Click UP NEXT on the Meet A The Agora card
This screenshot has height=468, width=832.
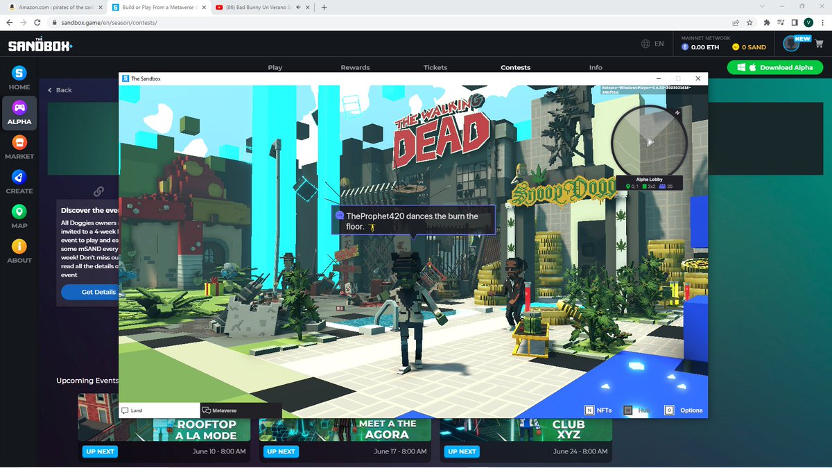pos(281,451)
